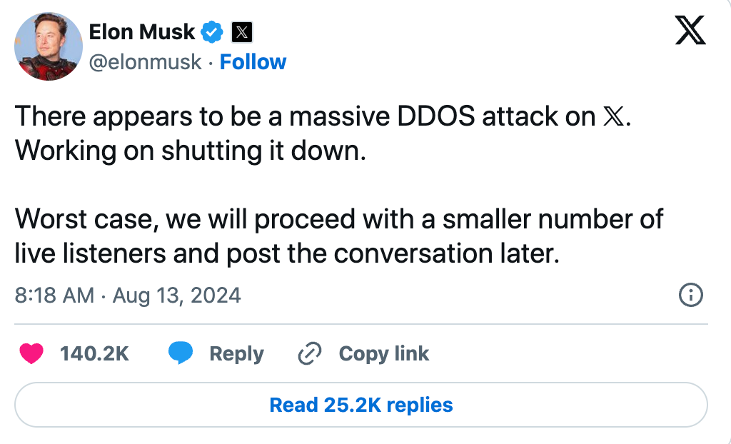Open the Elon Musk display name
Image resolution: width=731 pixels, height=444 pixels.
[x=142, y=32]
